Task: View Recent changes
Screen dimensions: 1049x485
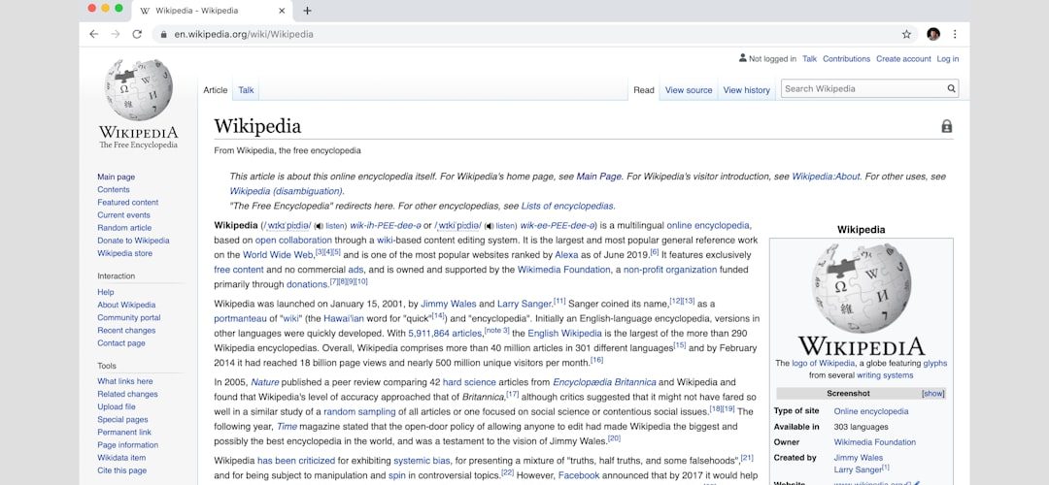Action: click(x=126, y=330)
